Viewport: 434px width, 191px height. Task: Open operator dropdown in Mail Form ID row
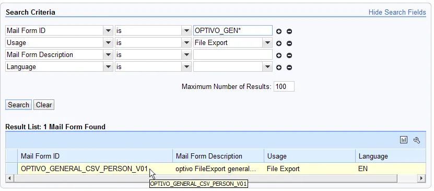186,30
